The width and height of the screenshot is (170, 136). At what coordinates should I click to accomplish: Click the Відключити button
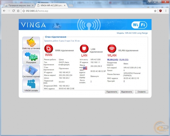[127, 92]
